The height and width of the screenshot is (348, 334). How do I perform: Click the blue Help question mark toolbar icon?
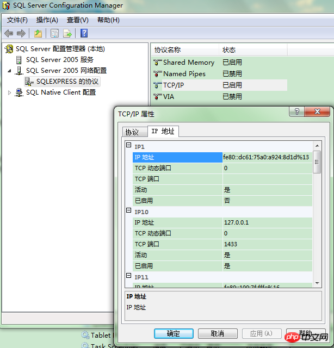click(84, 33)
